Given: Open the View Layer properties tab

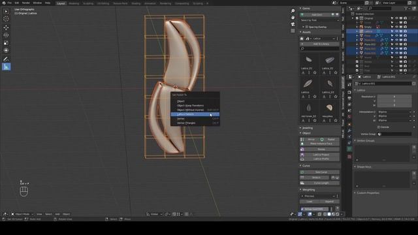Looking at the screenshot, I should [x=349, y=104].
